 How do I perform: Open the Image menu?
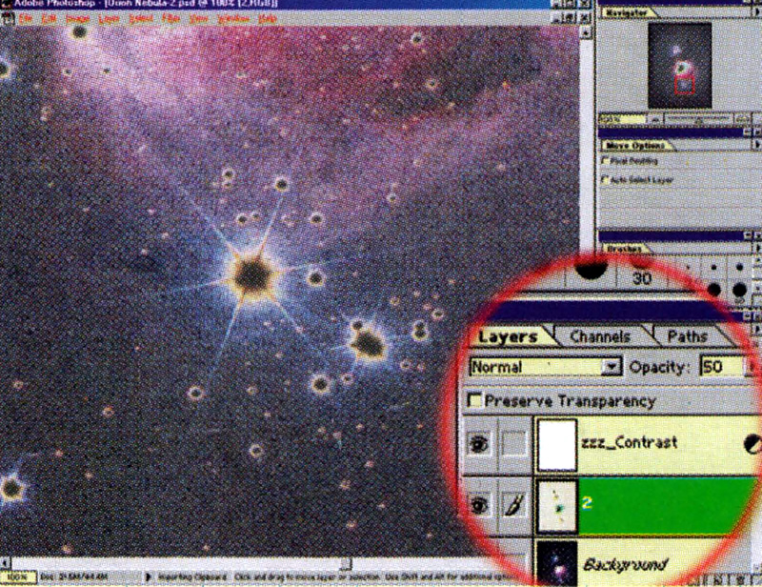point(77,19)
